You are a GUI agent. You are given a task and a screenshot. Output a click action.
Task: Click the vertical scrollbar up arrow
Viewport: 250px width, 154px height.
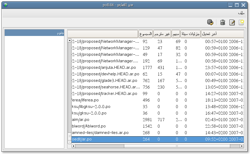(70, 40)
